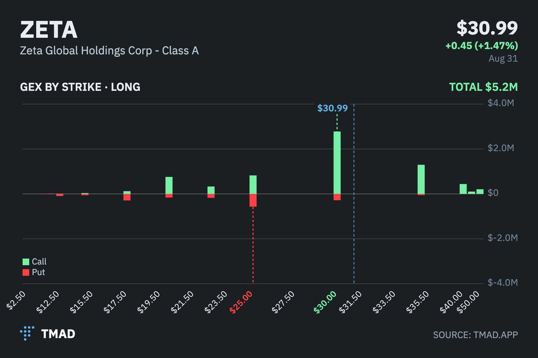Click the green call bar at $25.00 strike
This screenshot has height=358, width=538.
(253, 184)
